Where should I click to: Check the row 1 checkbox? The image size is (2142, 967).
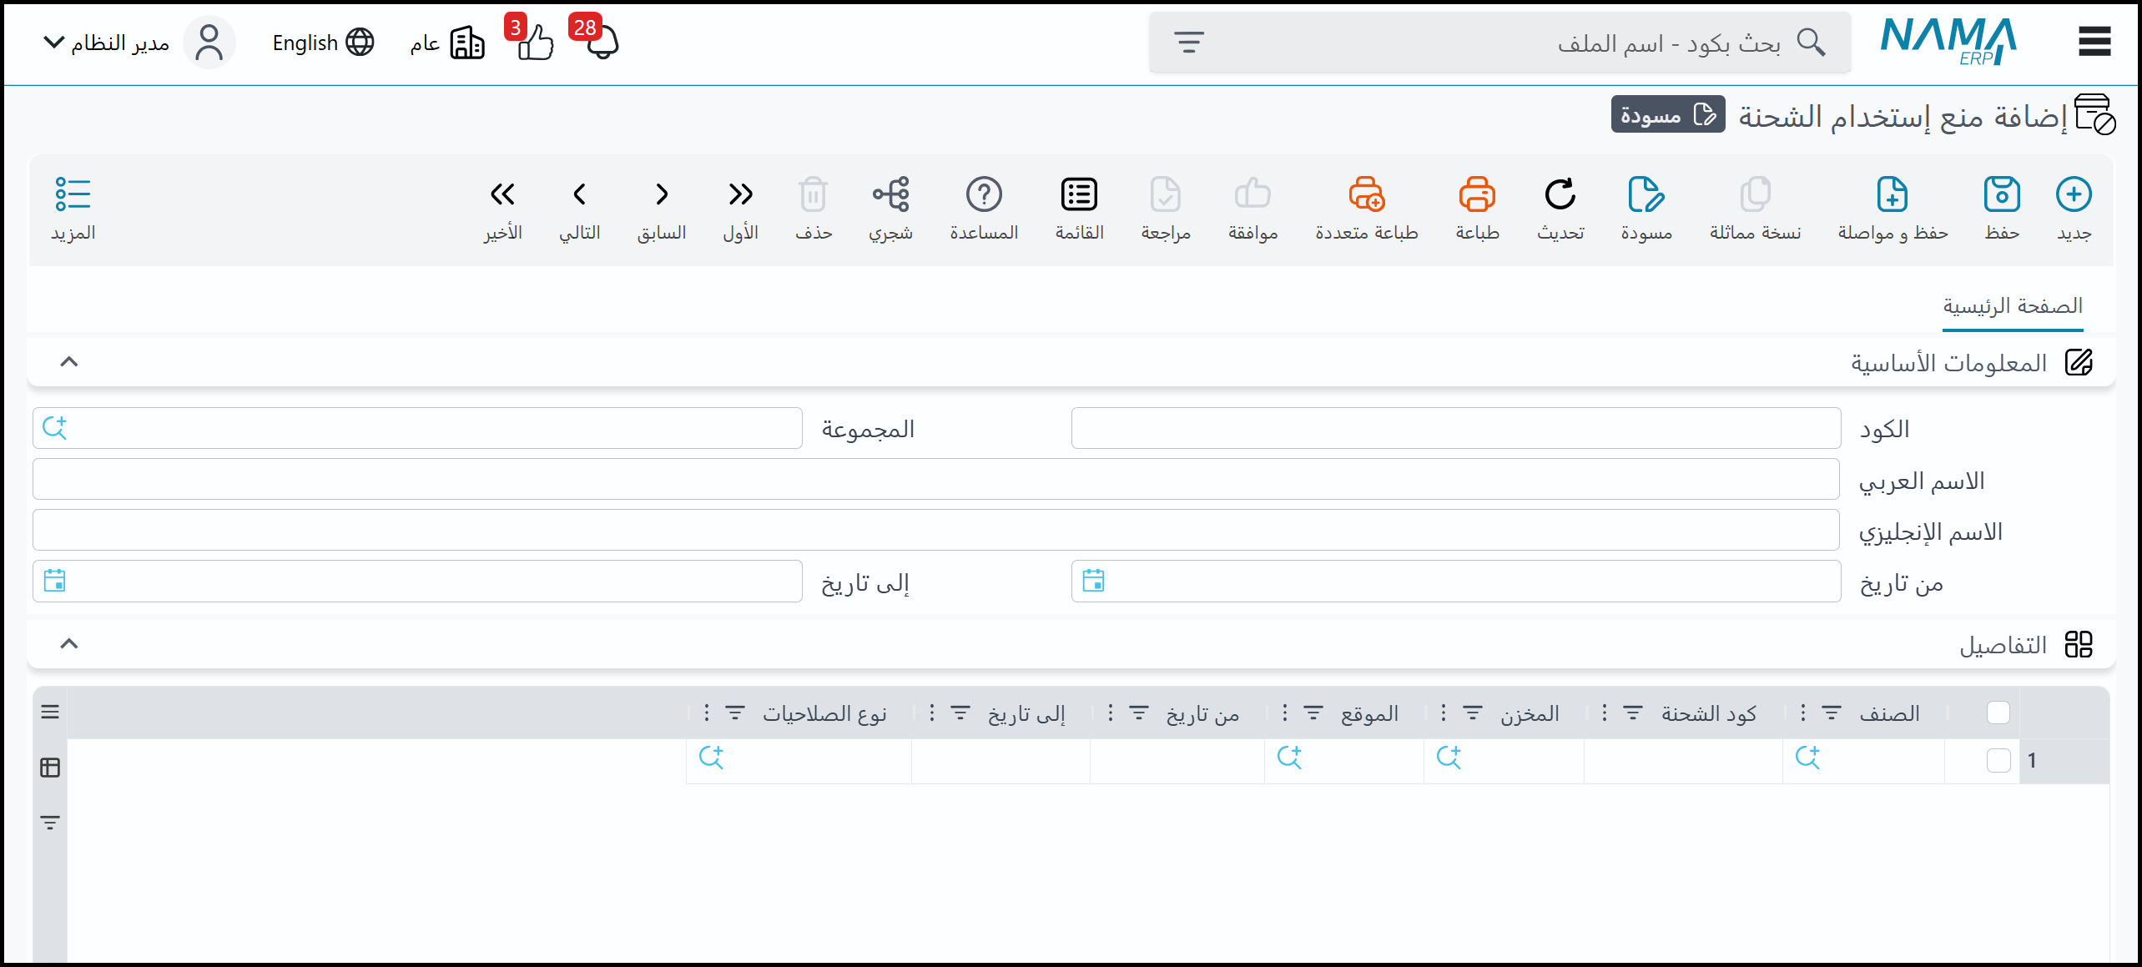(x=1998, y=760)
